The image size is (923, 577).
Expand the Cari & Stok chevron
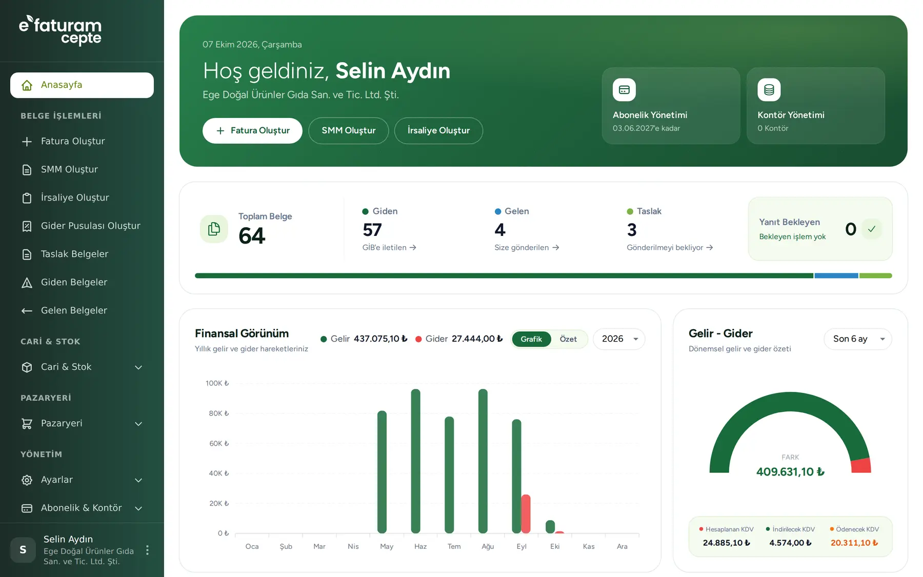pyautogui.click(x=138, y=367)
